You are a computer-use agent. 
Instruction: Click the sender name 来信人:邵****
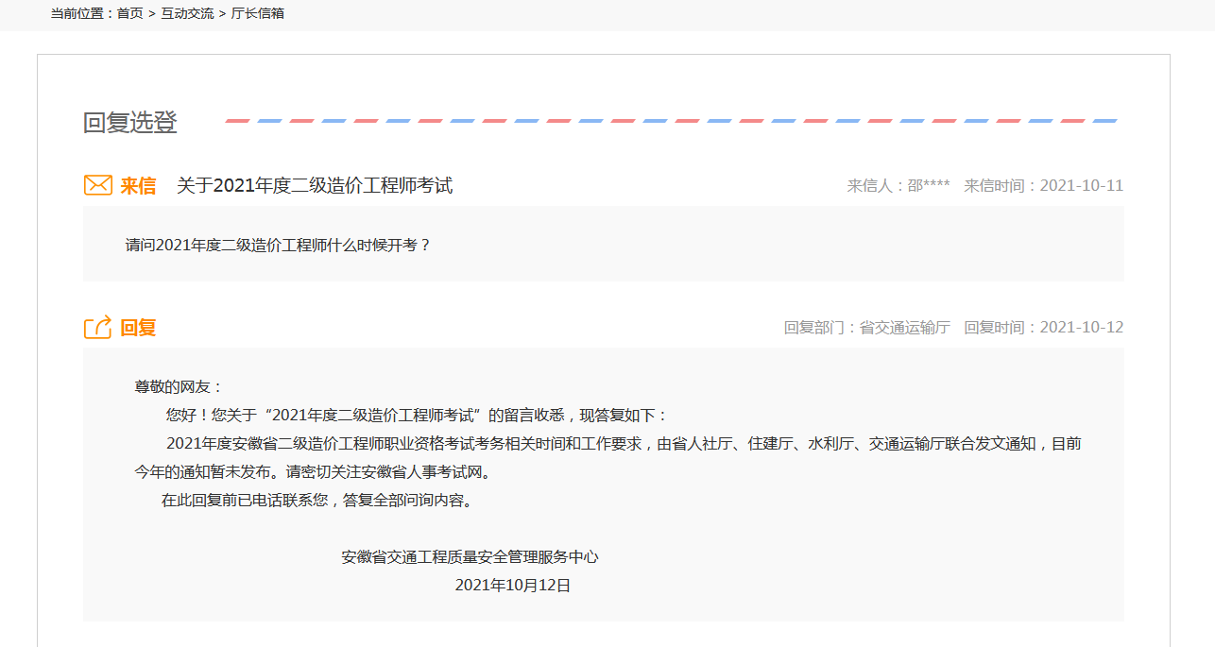(x=898, y=186)
